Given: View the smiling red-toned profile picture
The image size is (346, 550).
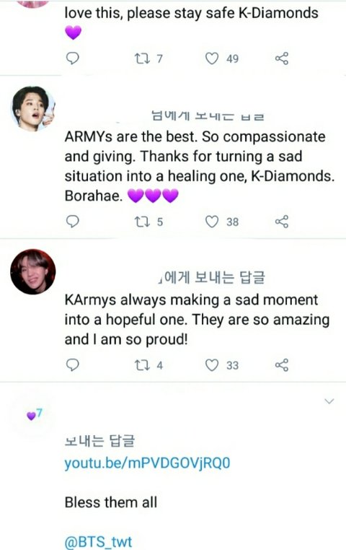Looking at the screenshot, I should coord(33,271).
